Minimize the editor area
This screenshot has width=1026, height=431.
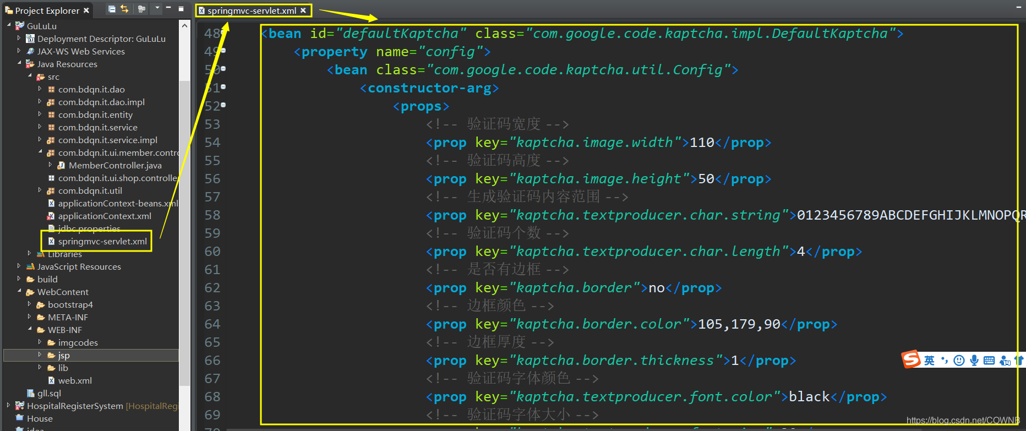[x=1018, y=7]
